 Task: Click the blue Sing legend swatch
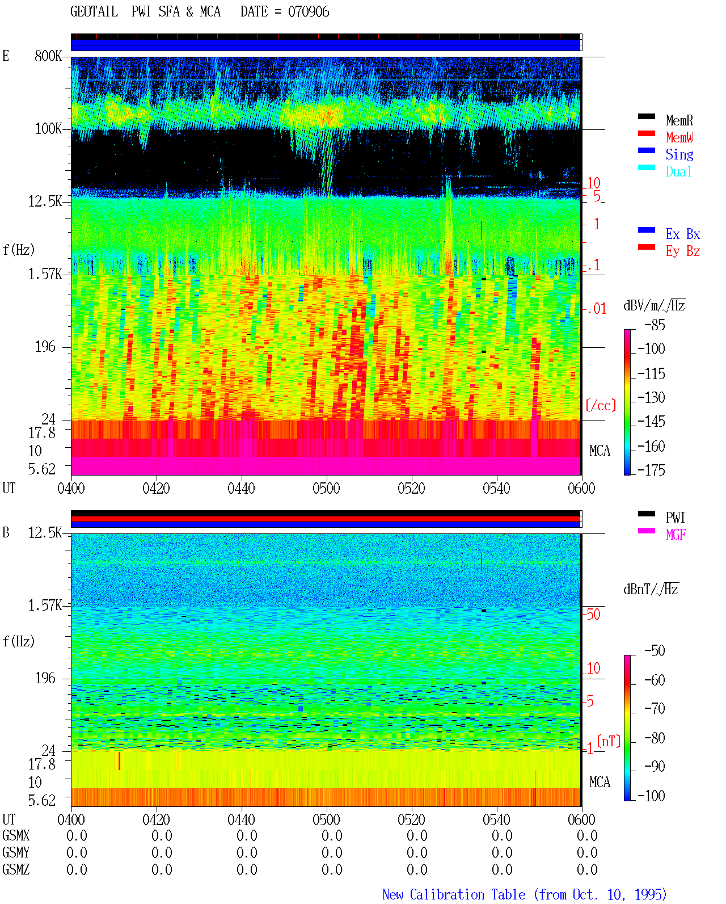coord(646,150)
